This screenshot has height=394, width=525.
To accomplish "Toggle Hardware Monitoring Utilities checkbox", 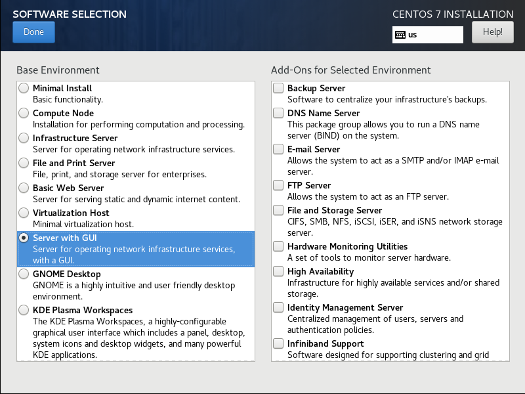I will click(x=279, y=246).
